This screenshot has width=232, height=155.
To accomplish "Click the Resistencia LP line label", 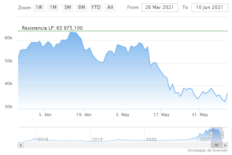I will point(52,28).
